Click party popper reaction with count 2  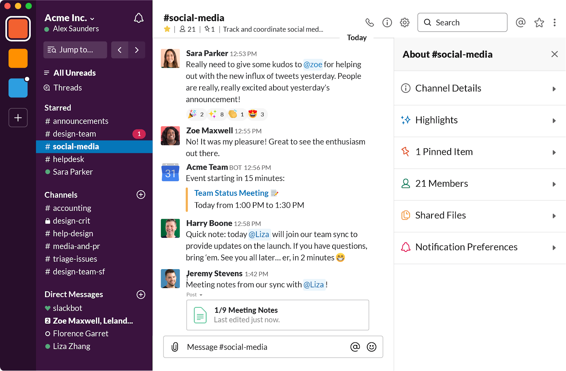[x=196, y=114]
